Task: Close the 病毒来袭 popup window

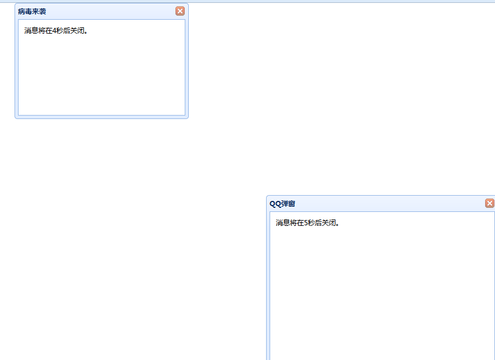Action: [x=180, y=11]
